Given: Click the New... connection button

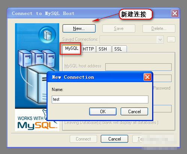Looking at the screenshot, I should 79,28.
